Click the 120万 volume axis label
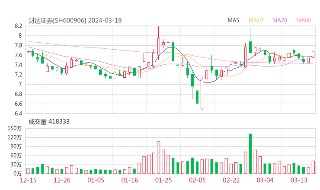The image size is (320, 190). [15, 137]
